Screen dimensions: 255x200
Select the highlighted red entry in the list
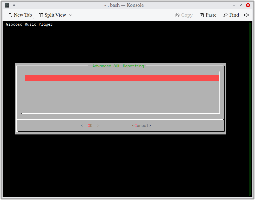(x=121, y=77)
